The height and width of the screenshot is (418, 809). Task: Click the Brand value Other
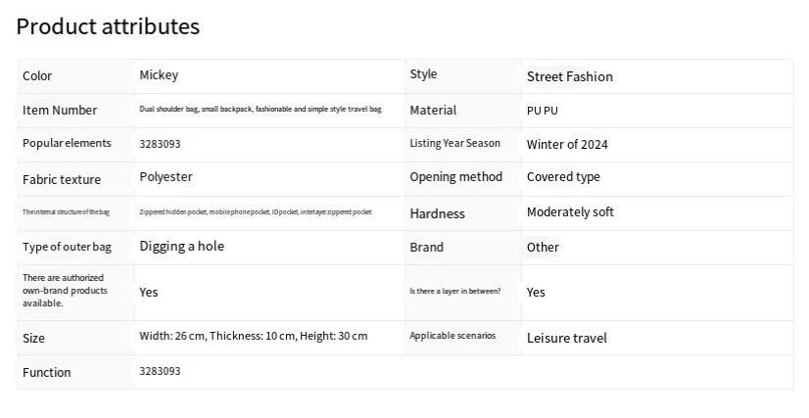543,248
